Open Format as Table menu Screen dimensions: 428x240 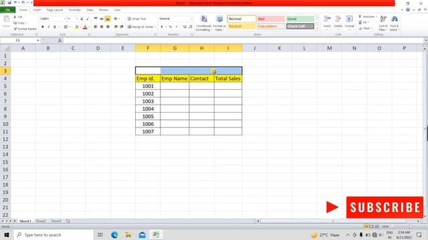pyautogui.click(x=219, y=23)
